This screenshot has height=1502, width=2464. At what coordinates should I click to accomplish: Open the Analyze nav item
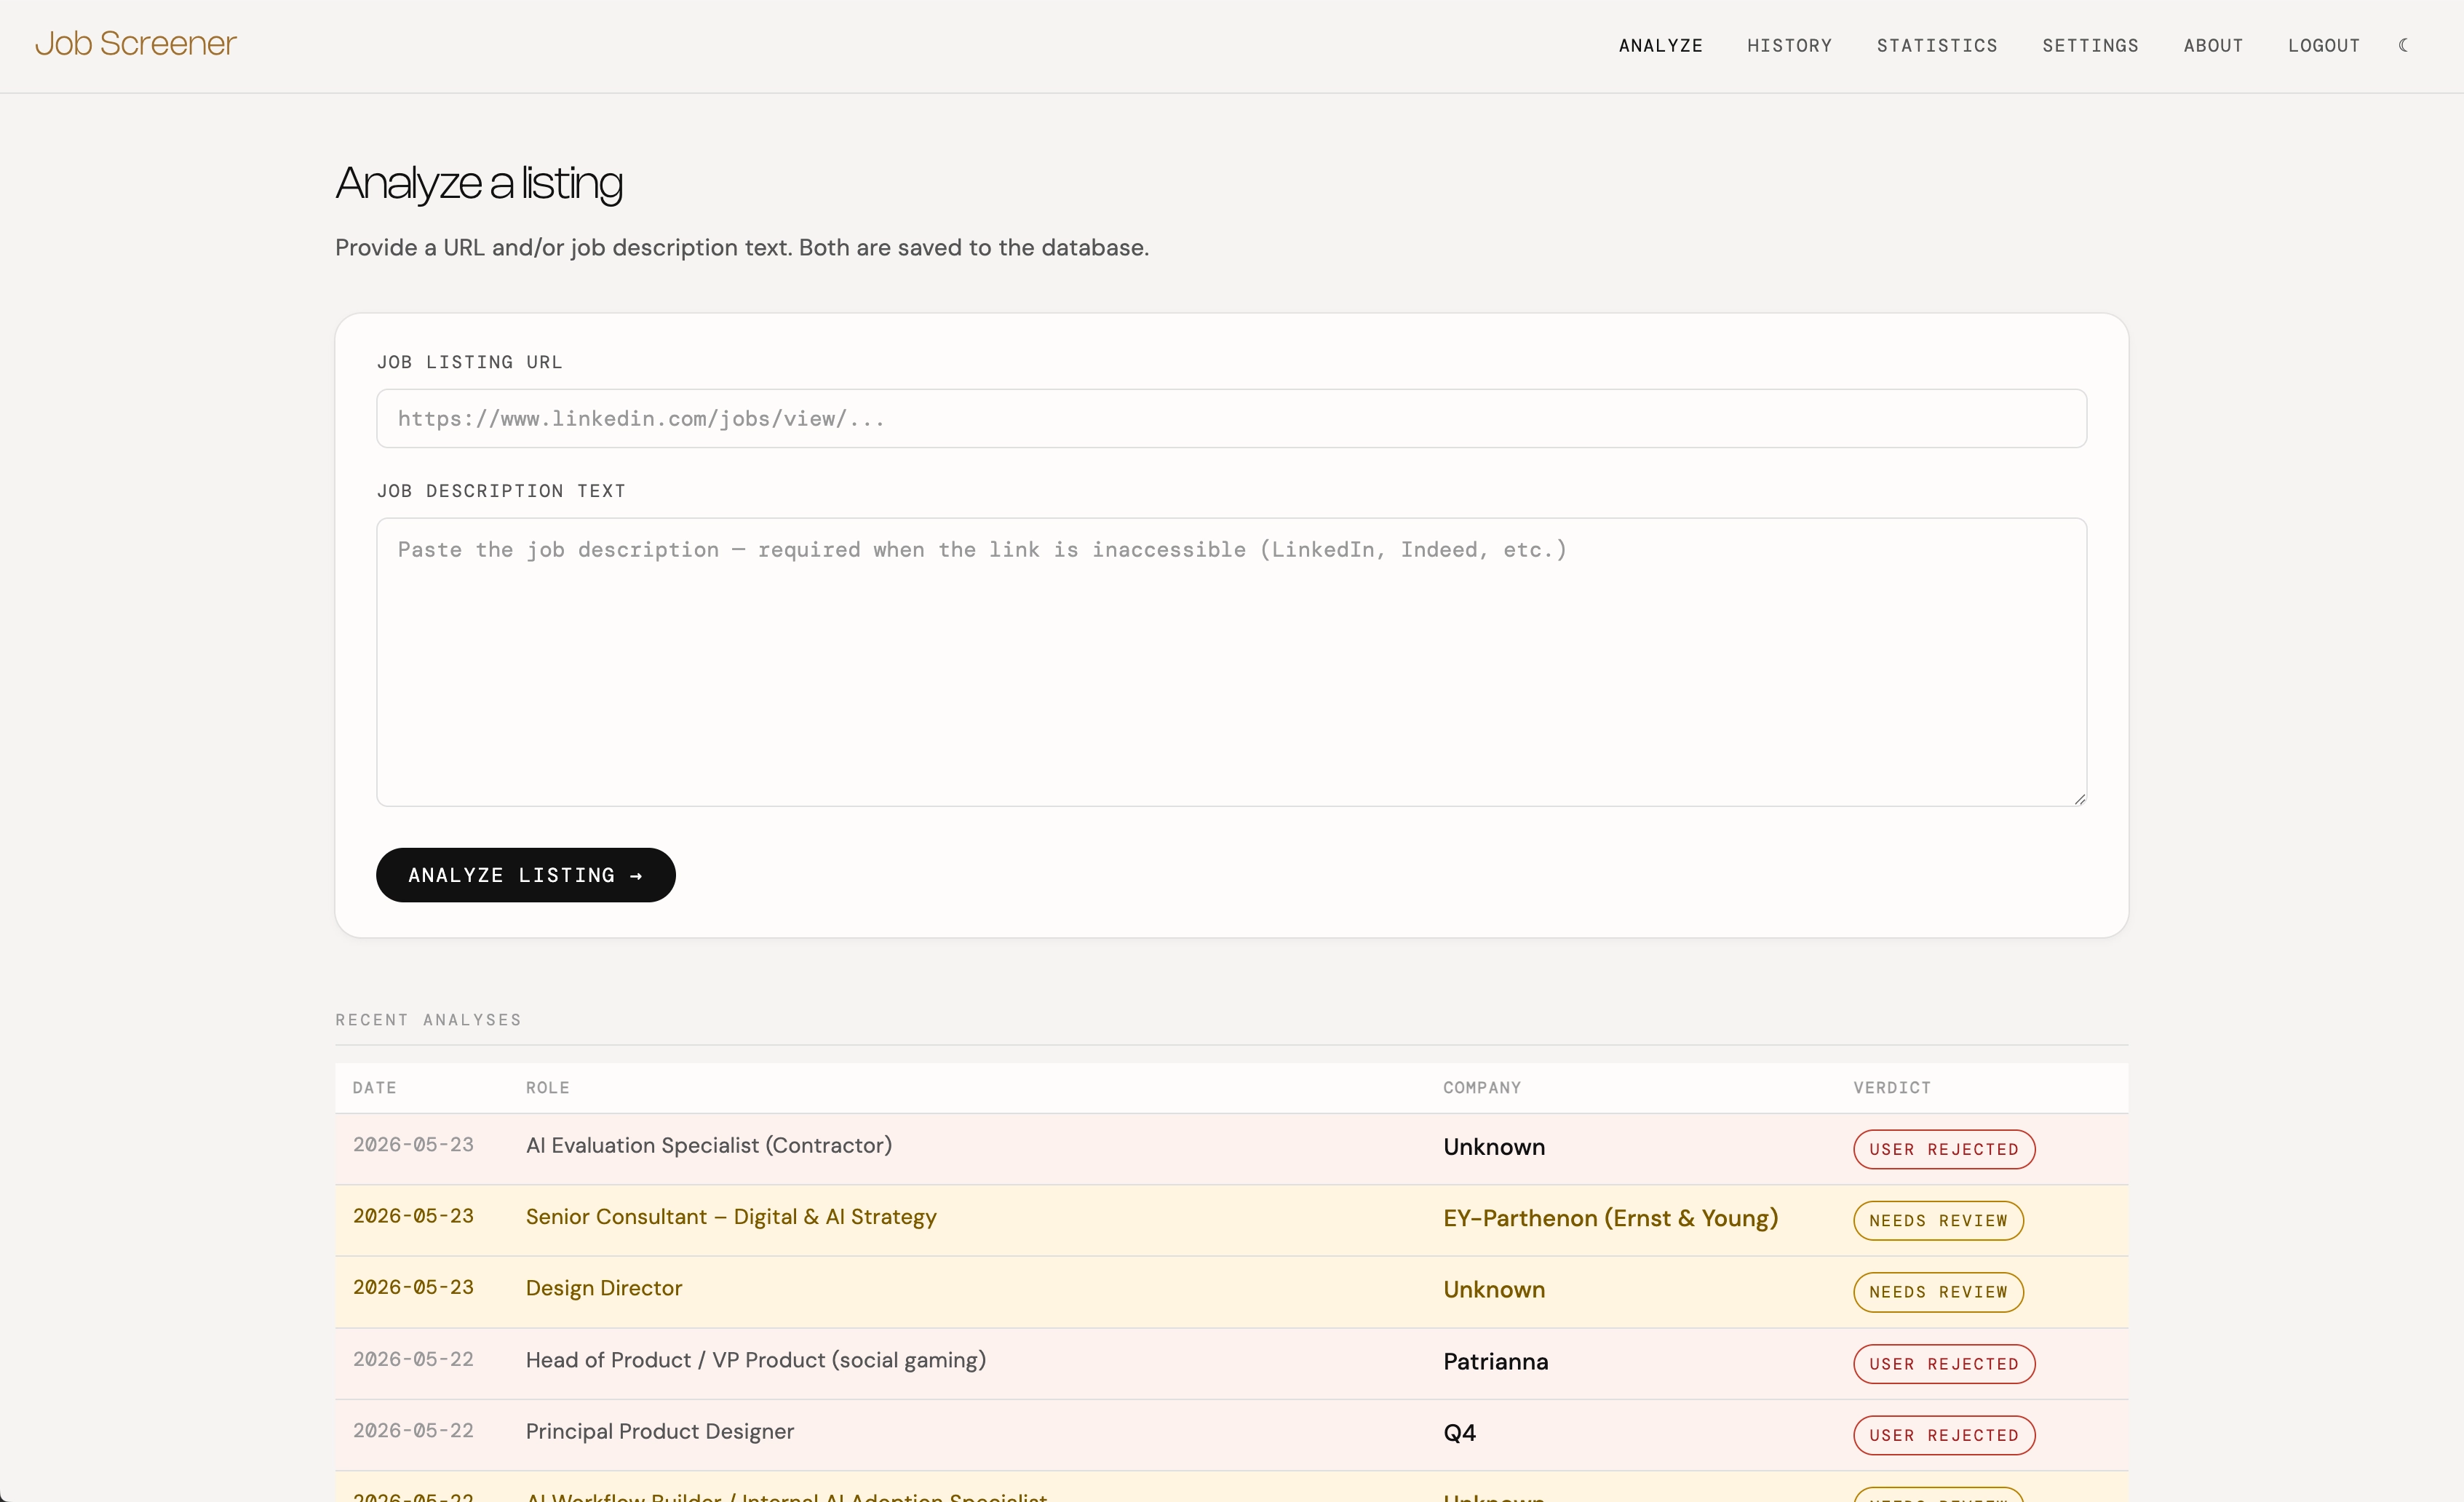1660,45
